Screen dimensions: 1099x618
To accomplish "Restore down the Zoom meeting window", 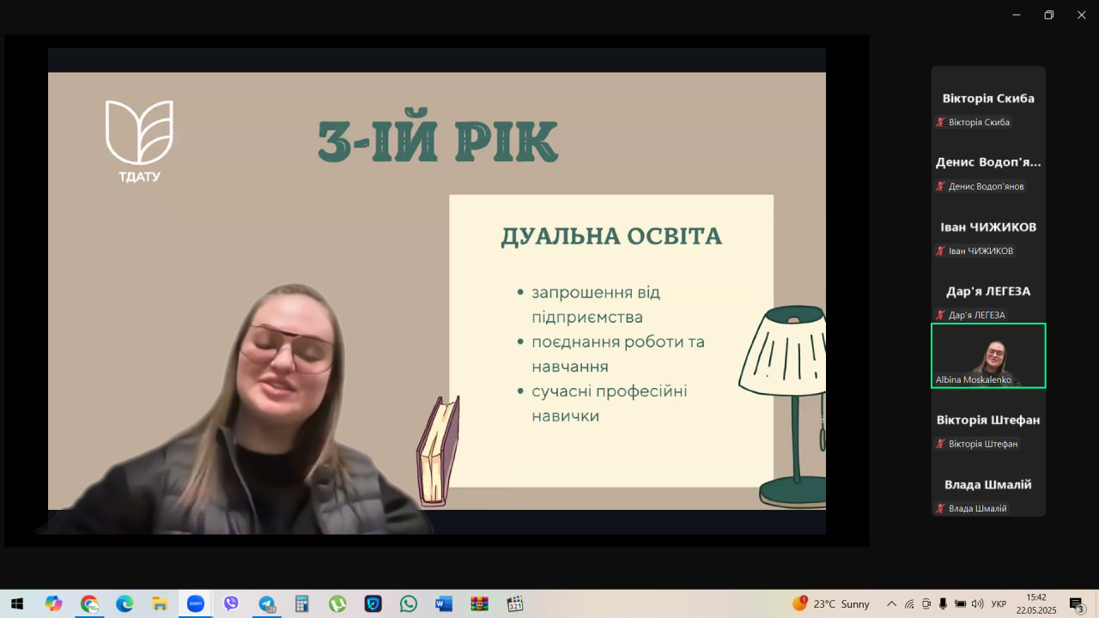I will (1048, 15).
